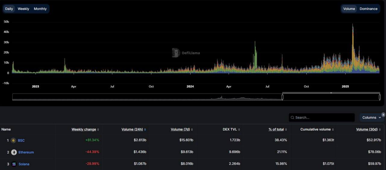Screen dimensions: 386x170
Task: Click the 2023 label on chart axis
Action: (x=36, y=87)
